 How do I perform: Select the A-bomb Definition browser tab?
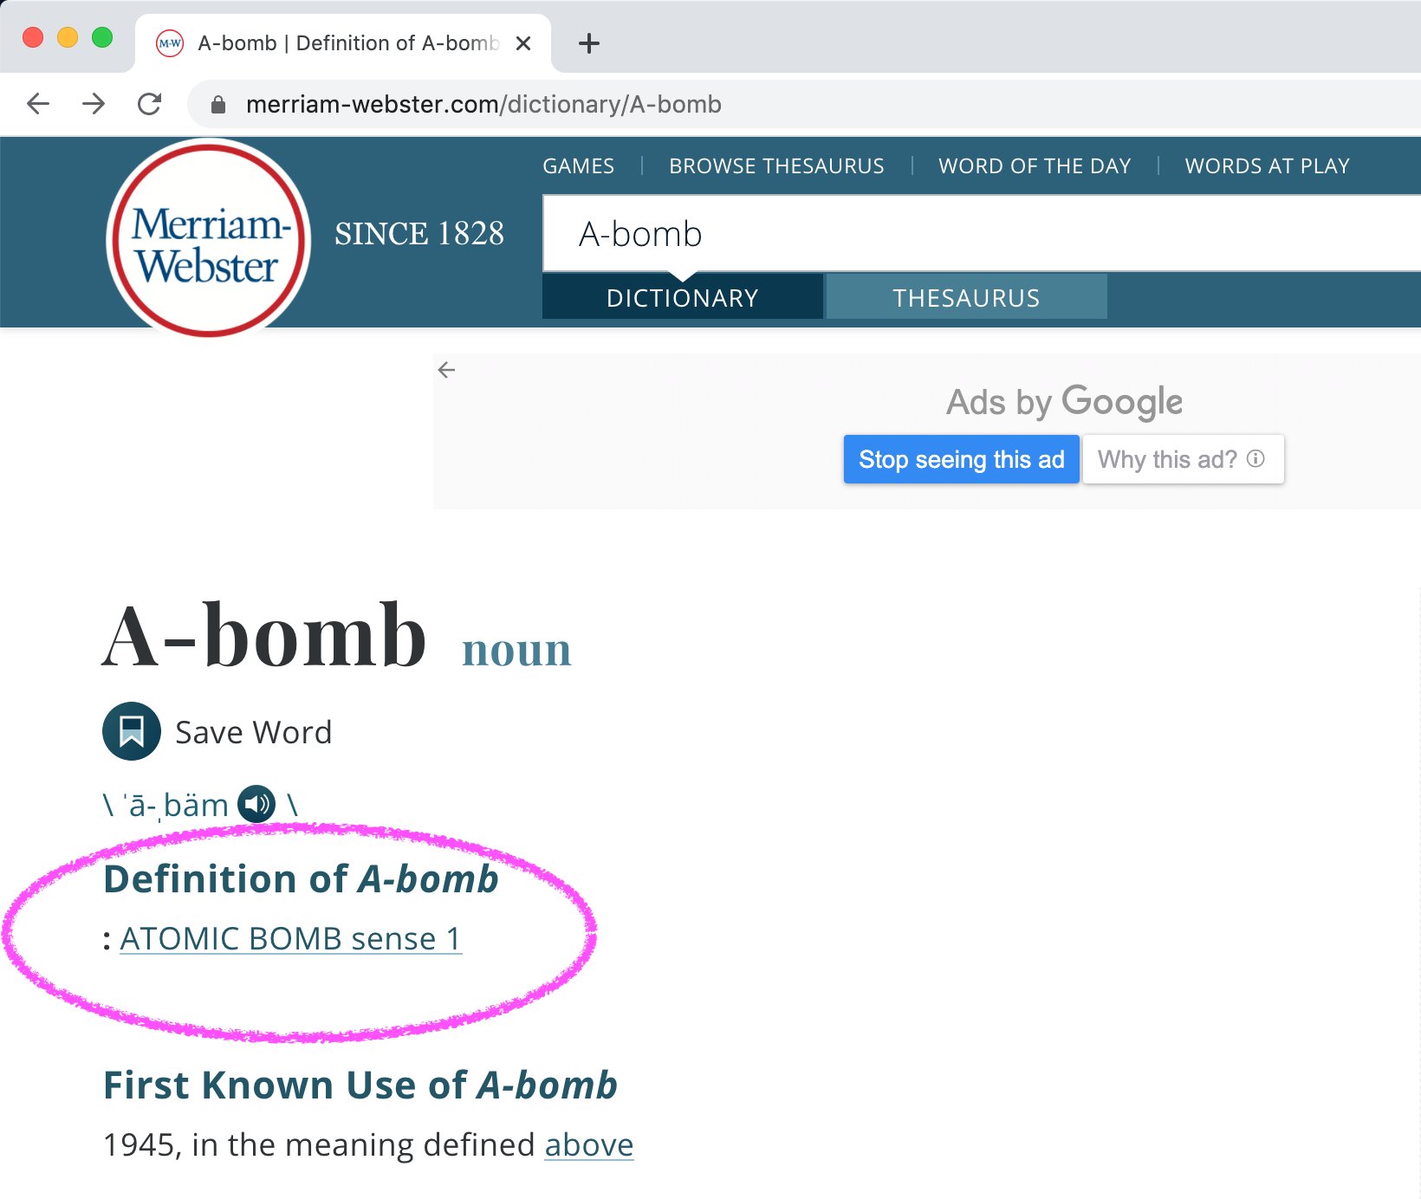[343, 43]
